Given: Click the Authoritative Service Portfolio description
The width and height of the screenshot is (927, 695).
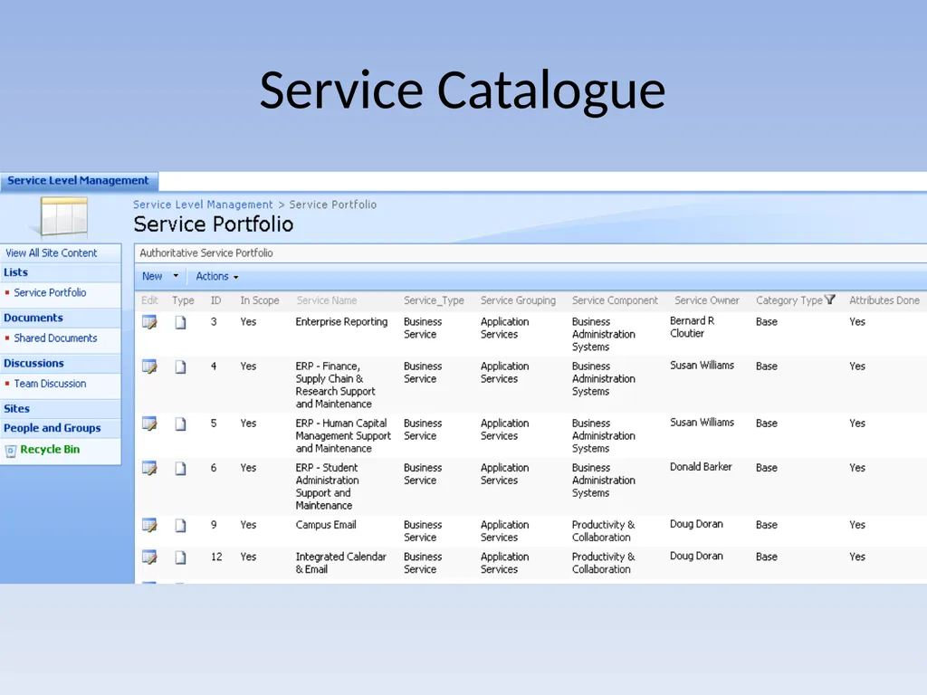Looking at the screenshot, I should [x=206, y=253].
